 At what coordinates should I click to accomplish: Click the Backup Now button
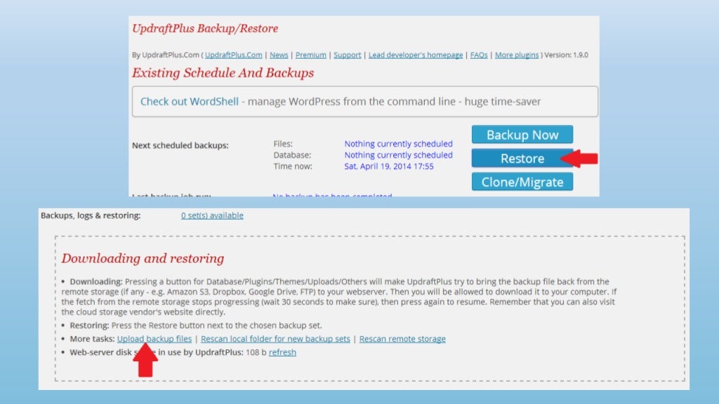click(x=522, y=135)
